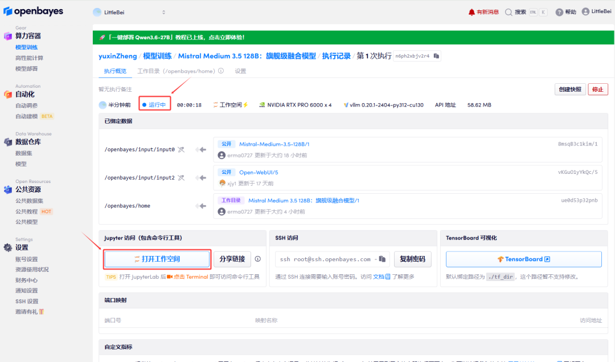Open 自动建模 BETA in the sidebar

pos(34,116)
